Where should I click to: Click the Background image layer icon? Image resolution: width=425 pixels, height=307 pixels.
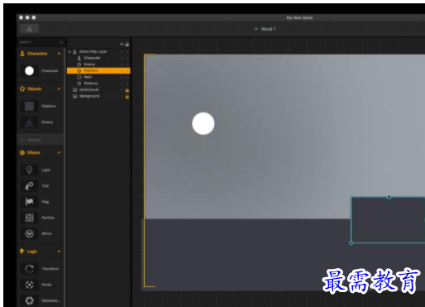(74, 96)
